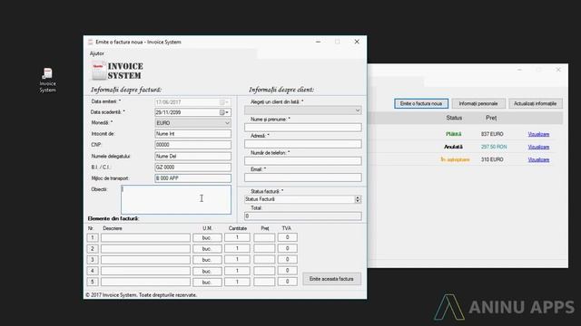The height and width of the screenshot is (326, 581).
Task: Open the Data scadentă calendar picker
Action: pyautogui.click(x=224, y=112)
